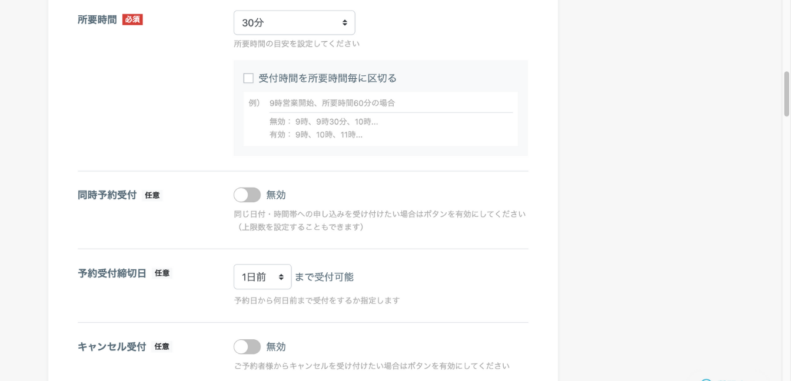Click the キャンセル受付 section label
Viewport: 791px width, 381px height.
point(112,347)
